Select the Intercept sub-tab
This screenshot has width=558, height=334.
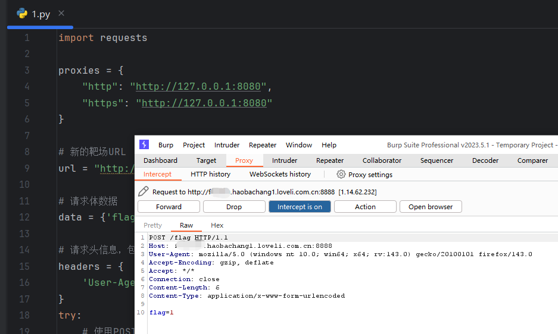point(157,174)
